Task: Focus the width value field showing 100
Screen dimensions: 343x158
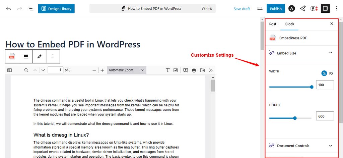Action: tap(325, 85)
